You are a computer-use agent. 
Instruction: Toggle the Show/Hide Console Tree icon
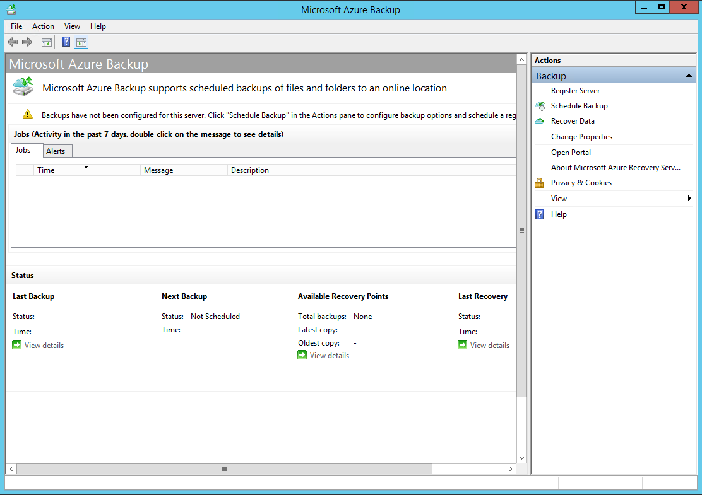47,42
